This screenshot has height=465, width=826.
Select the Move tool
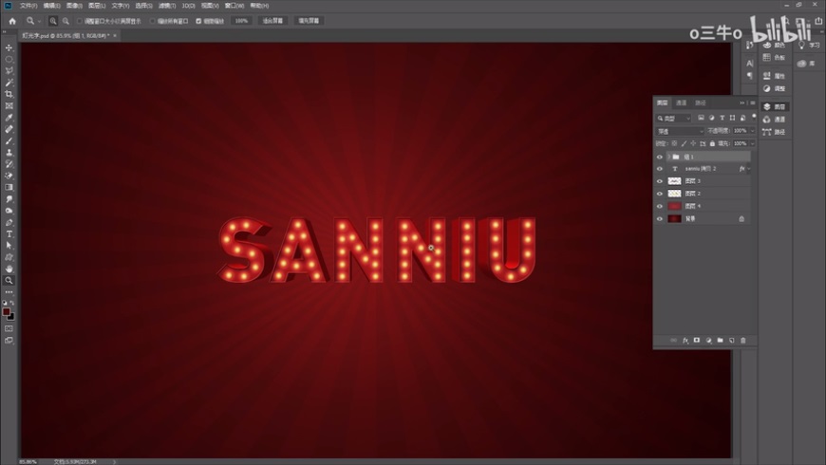[9, 47]
